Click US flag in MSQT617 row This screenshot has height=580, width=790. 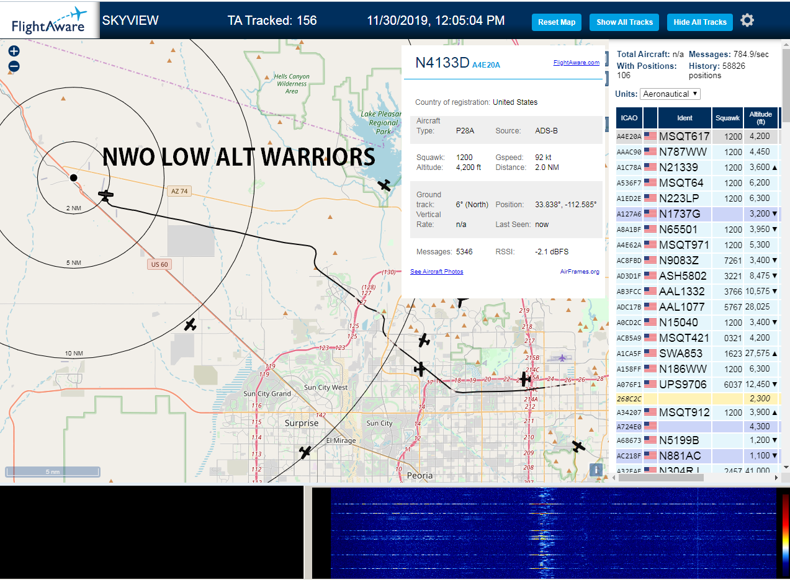point(650,136)
